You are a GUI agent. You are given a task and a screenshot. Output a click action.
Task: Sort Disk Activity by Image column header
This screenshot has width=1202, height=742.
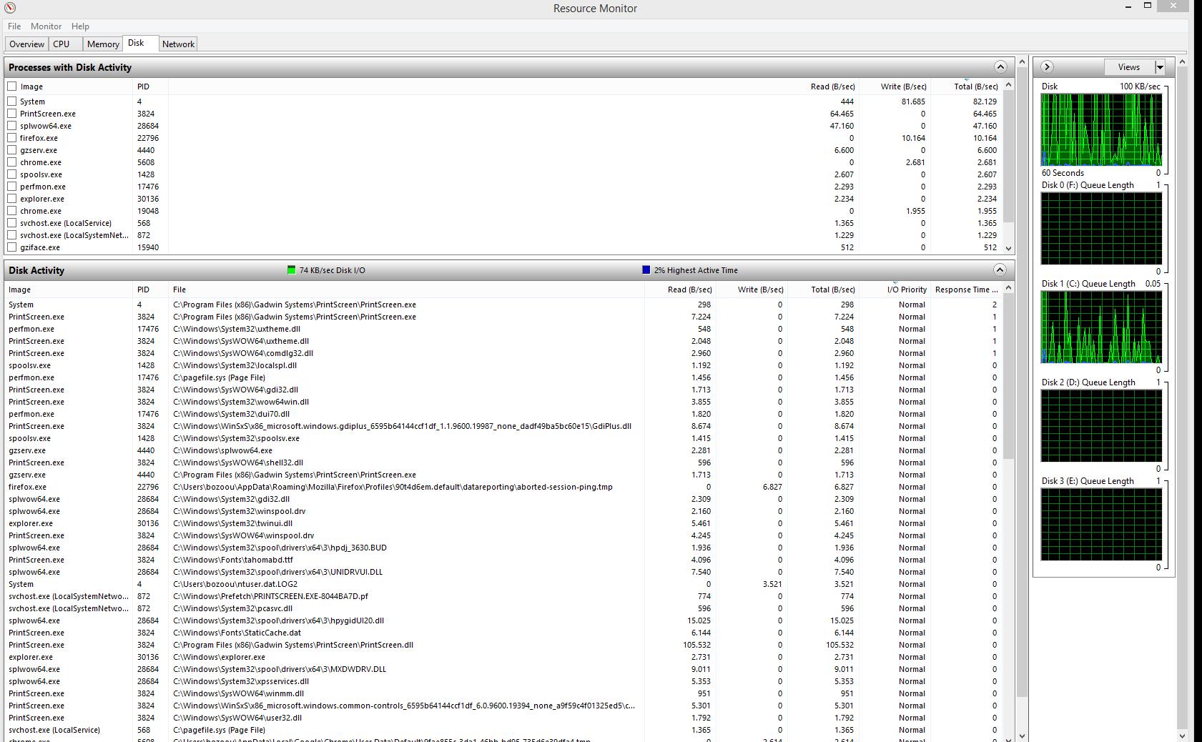(69, 290)
